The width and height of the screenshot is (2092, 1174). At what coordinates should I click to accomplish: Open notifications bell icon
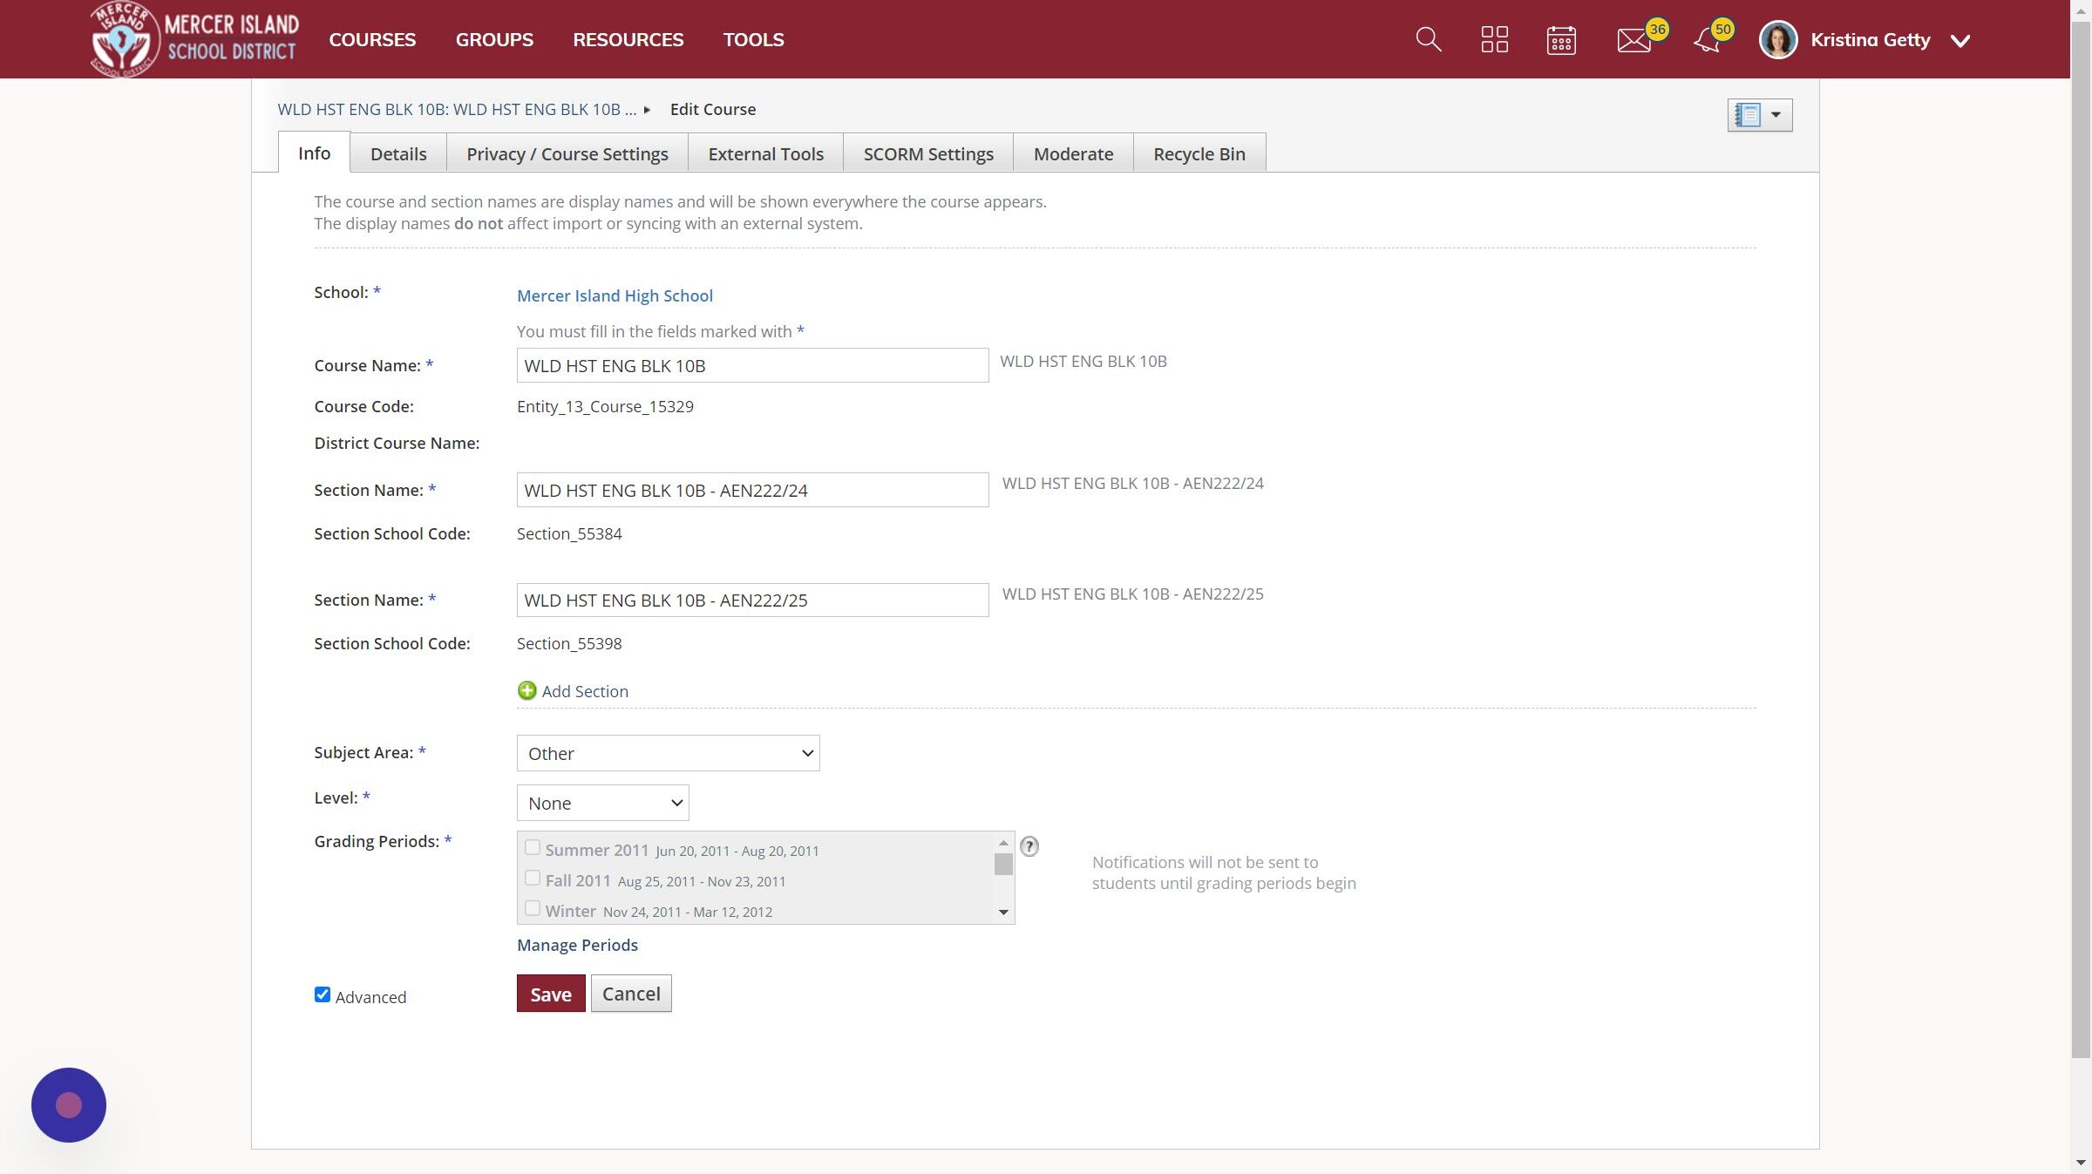click(x=1707, y=40)
